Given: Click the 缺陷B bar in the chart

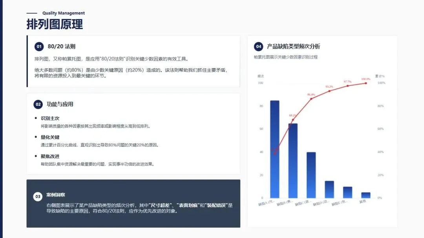Looking at the screenshot, I should (293, 161).
